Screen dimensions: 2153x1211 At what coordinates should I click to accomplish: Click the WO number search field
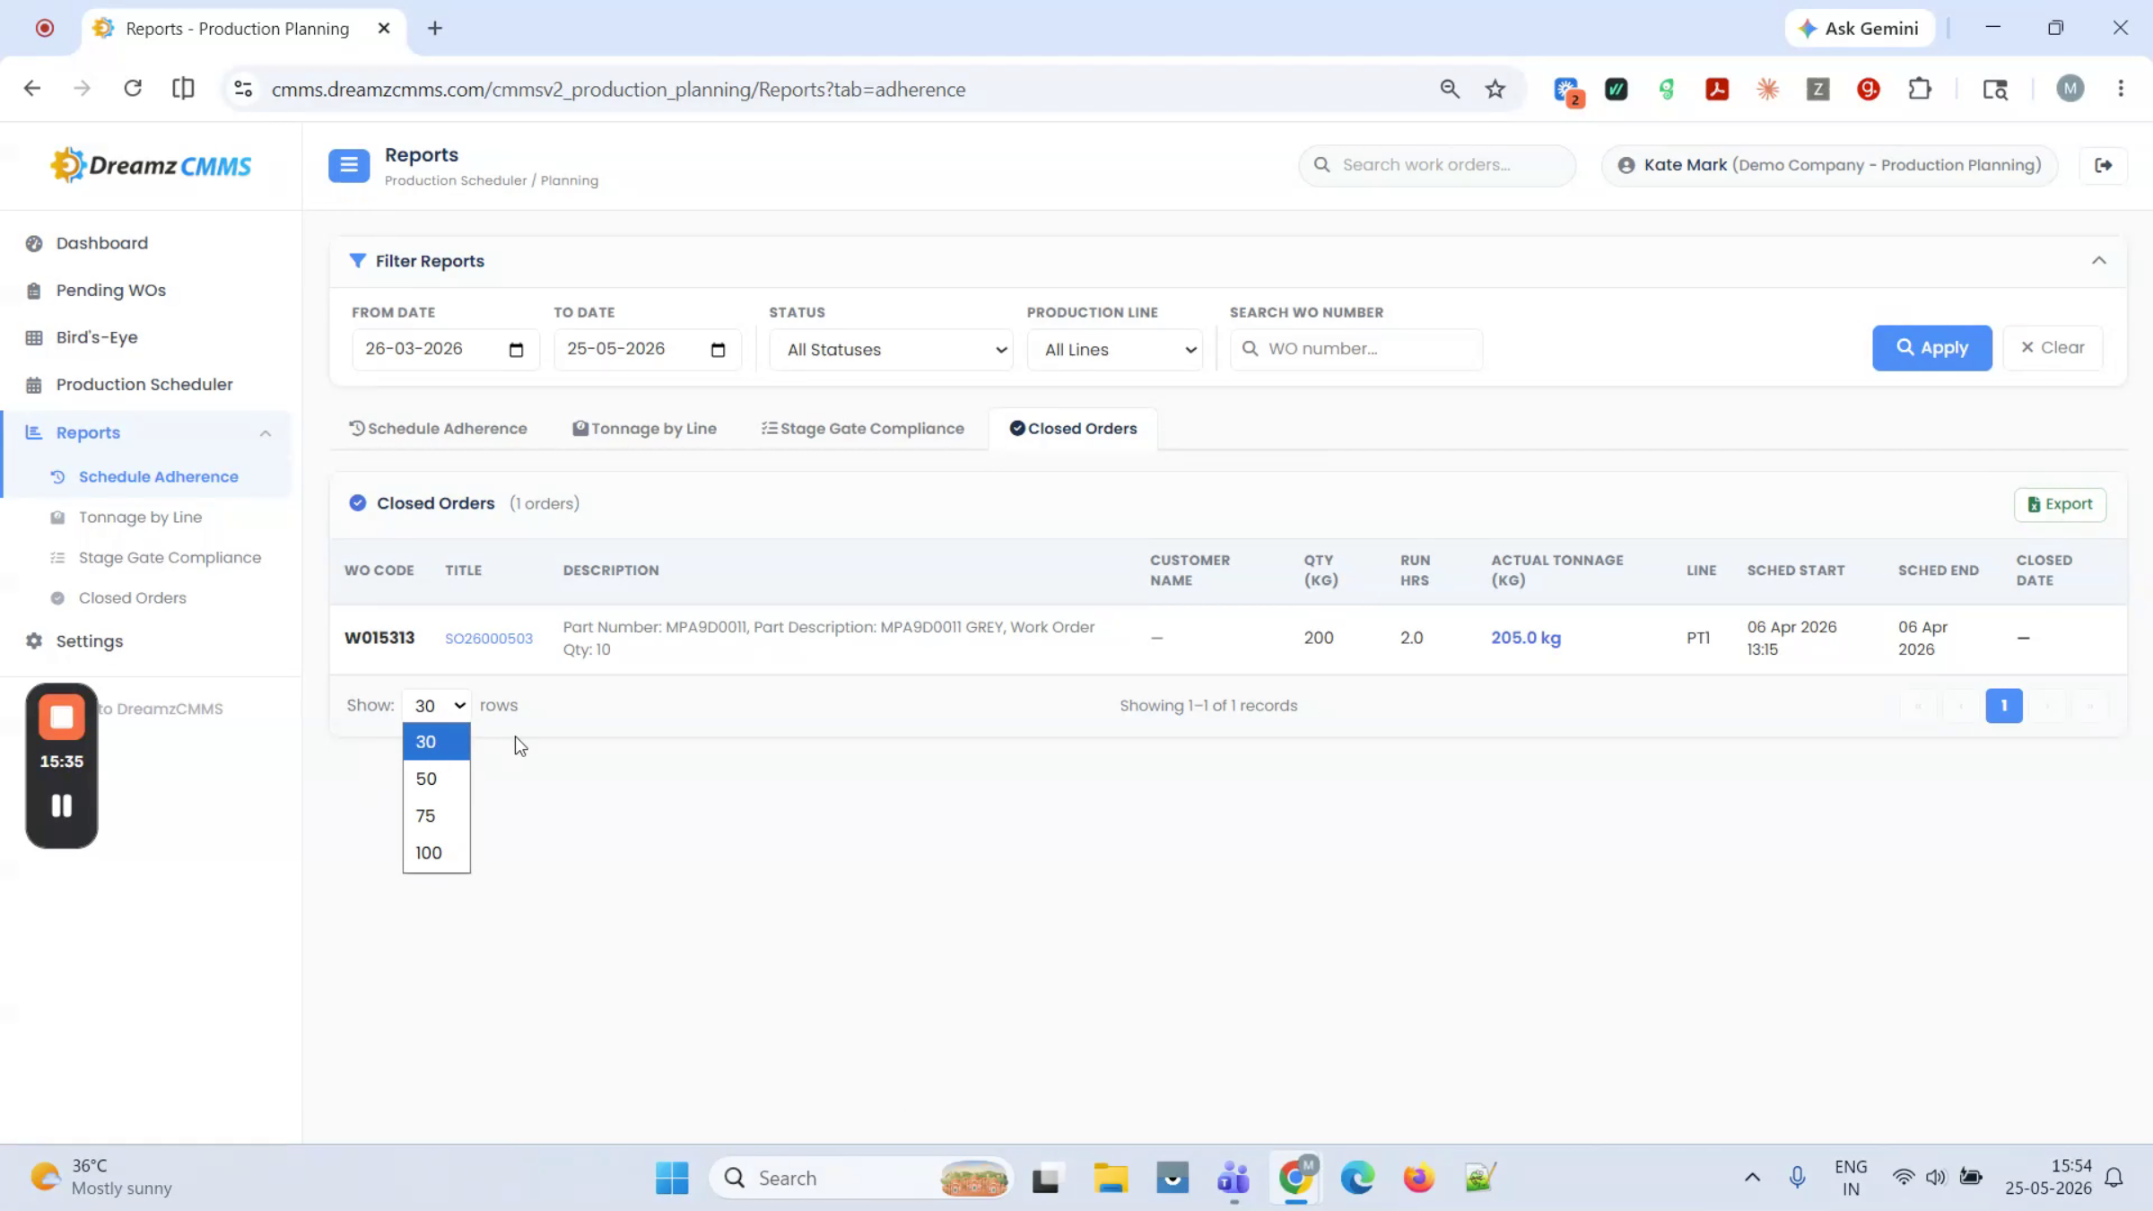click(1355, 349)
